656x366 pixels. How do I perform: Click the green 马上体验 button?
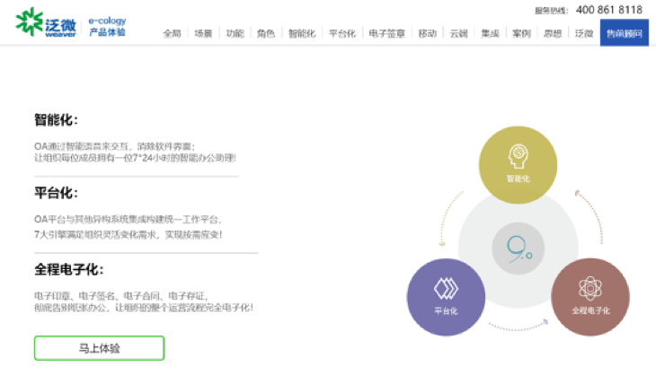[x=100, y=348]
